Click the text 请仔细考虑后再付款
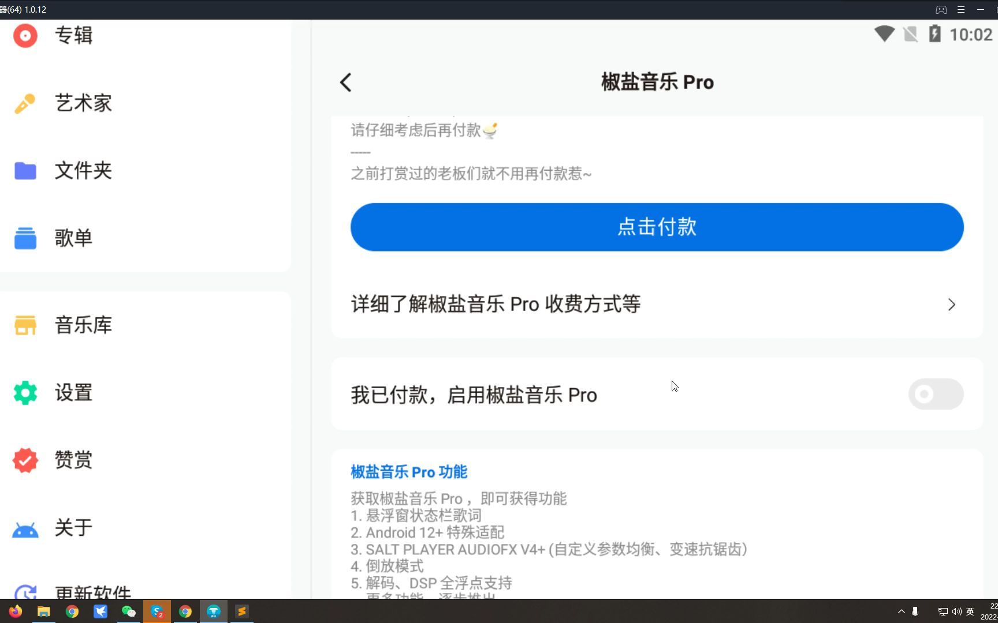Image resolution: width=998 pixels, height=623 pixels. coord(416,130)
